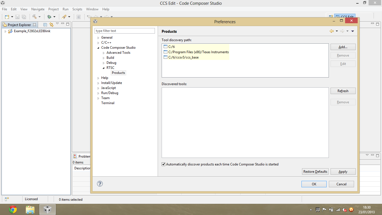The image size is (382, 215).
Task: Select the Terminal preferences item
Action: [108, 103]
